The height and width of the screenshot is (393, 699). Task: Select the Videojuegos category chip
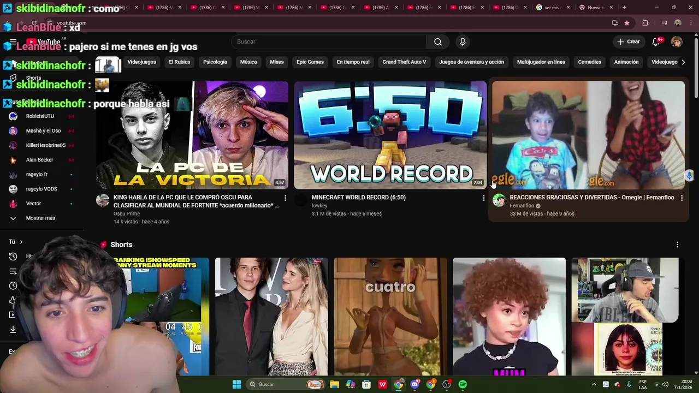(x=141, y=62)
